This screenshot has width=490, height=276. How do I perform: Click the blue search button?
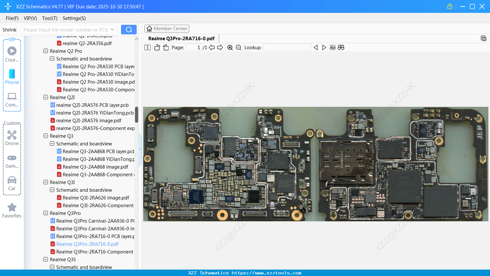(x=129, y=30)
